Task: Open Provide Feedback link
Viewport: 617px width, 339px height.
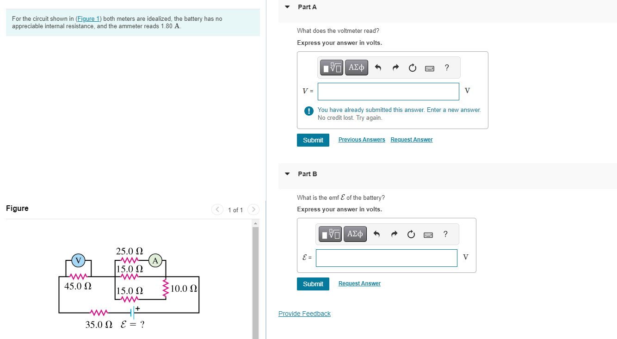Action: point(304,314)
